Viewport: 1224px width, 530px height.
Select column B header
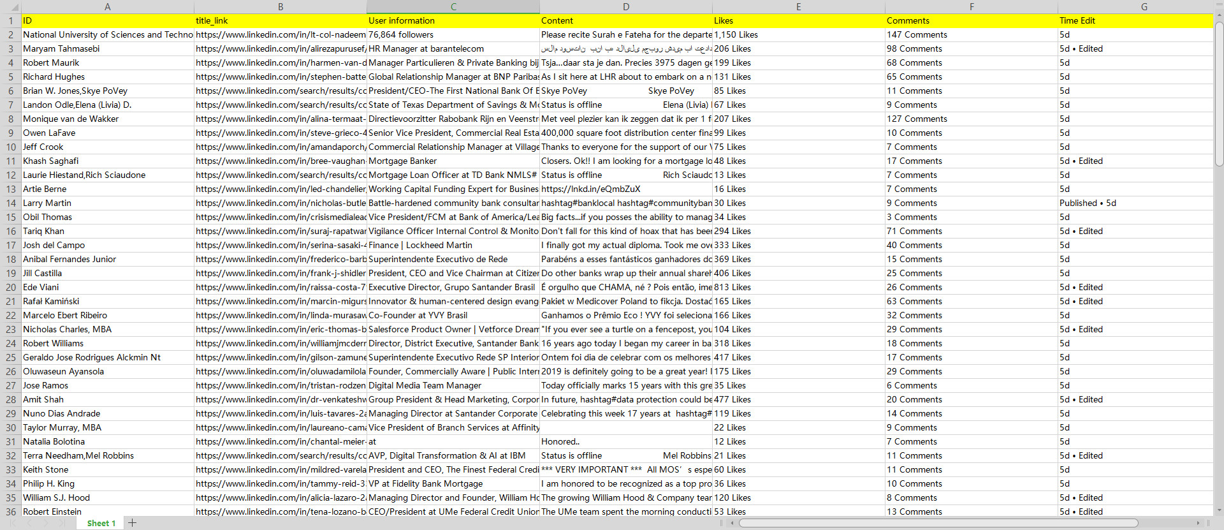pyautogui.click(x=280, y=6)
